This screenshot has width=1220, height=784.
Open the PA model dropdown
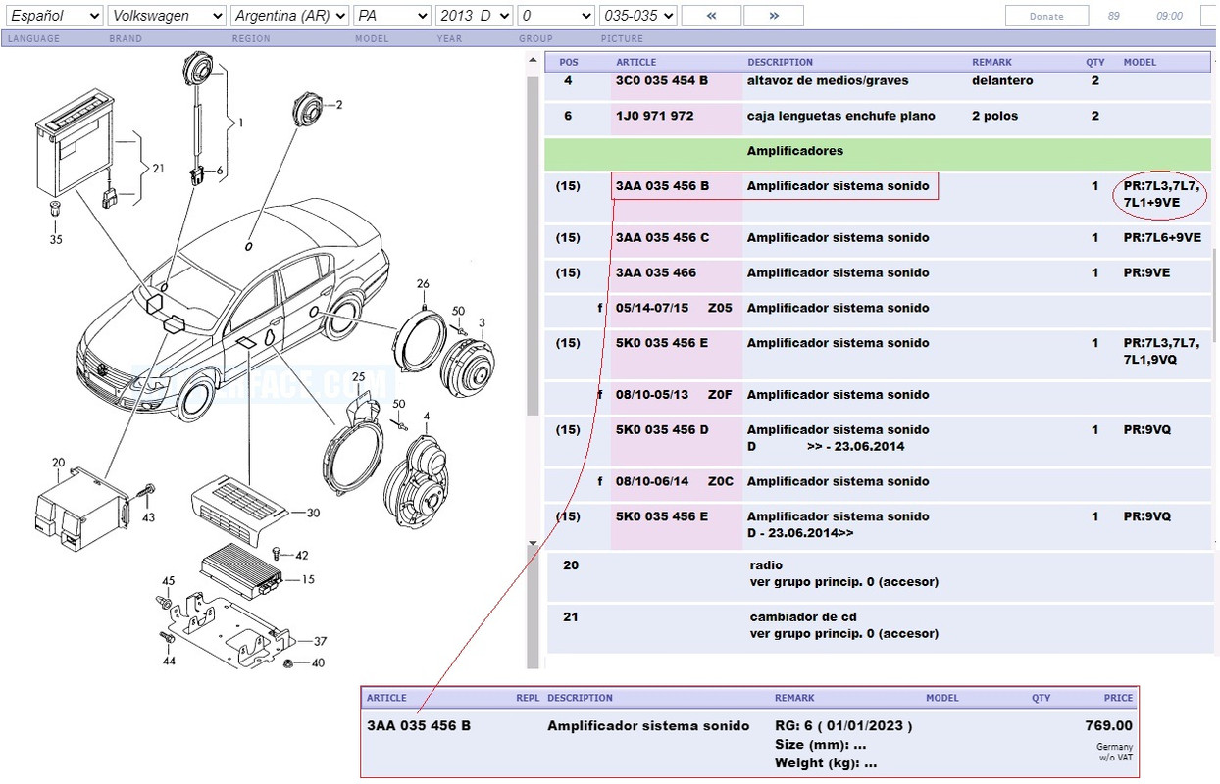click(392, 16)
